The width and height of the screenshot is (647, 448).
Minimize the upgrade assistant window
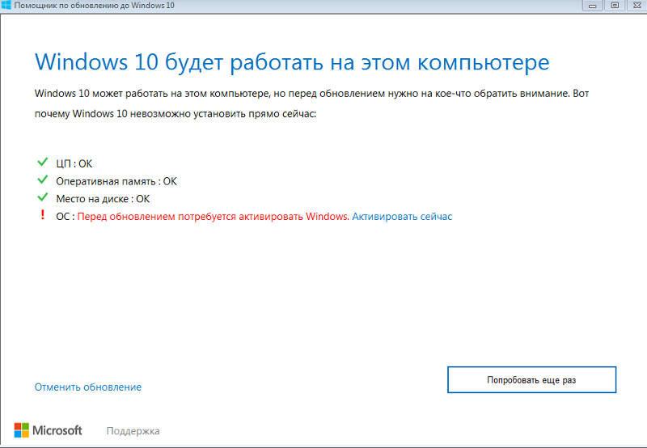click(593, 5)
